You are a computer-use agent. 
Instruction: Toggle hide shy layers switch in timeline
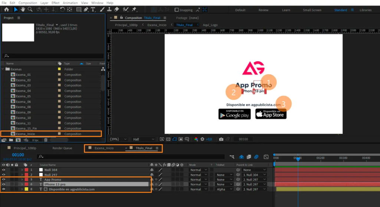click(241, 157)
